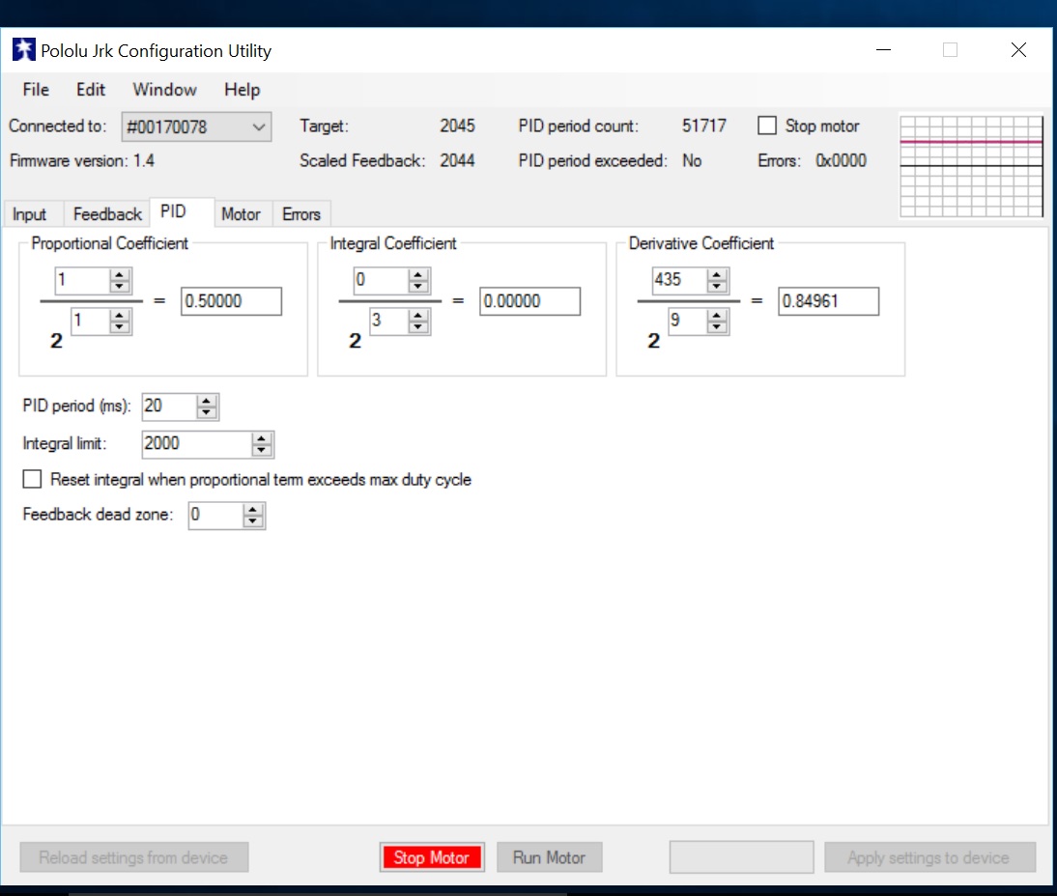Focus the Feedback dead zone field
The height and width of the screenshot is (896, 1057).
[x=215, y=516]
